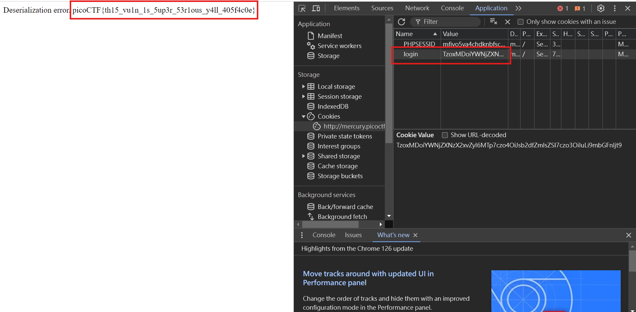Screen dimensions: 636x312
Task: Open DevTools settings gear
Action: tap(601, 8)
